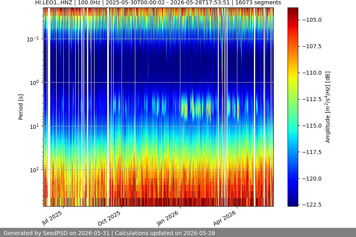Click the Oct 2025 x-axis tick label
Screen dimensions: 356x237
(x=109, y=218)
